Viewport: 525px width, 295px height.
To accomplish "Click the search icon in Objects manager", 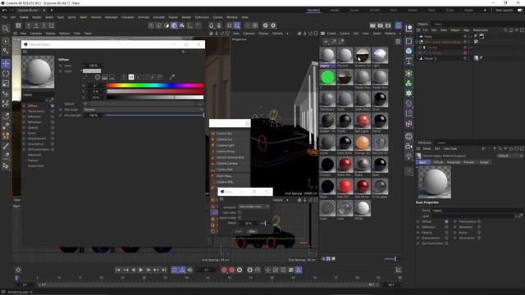I will [505, 30].
